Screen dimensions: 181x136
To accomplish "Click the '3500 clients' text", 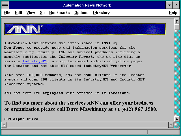I will [x=97, y=75].
